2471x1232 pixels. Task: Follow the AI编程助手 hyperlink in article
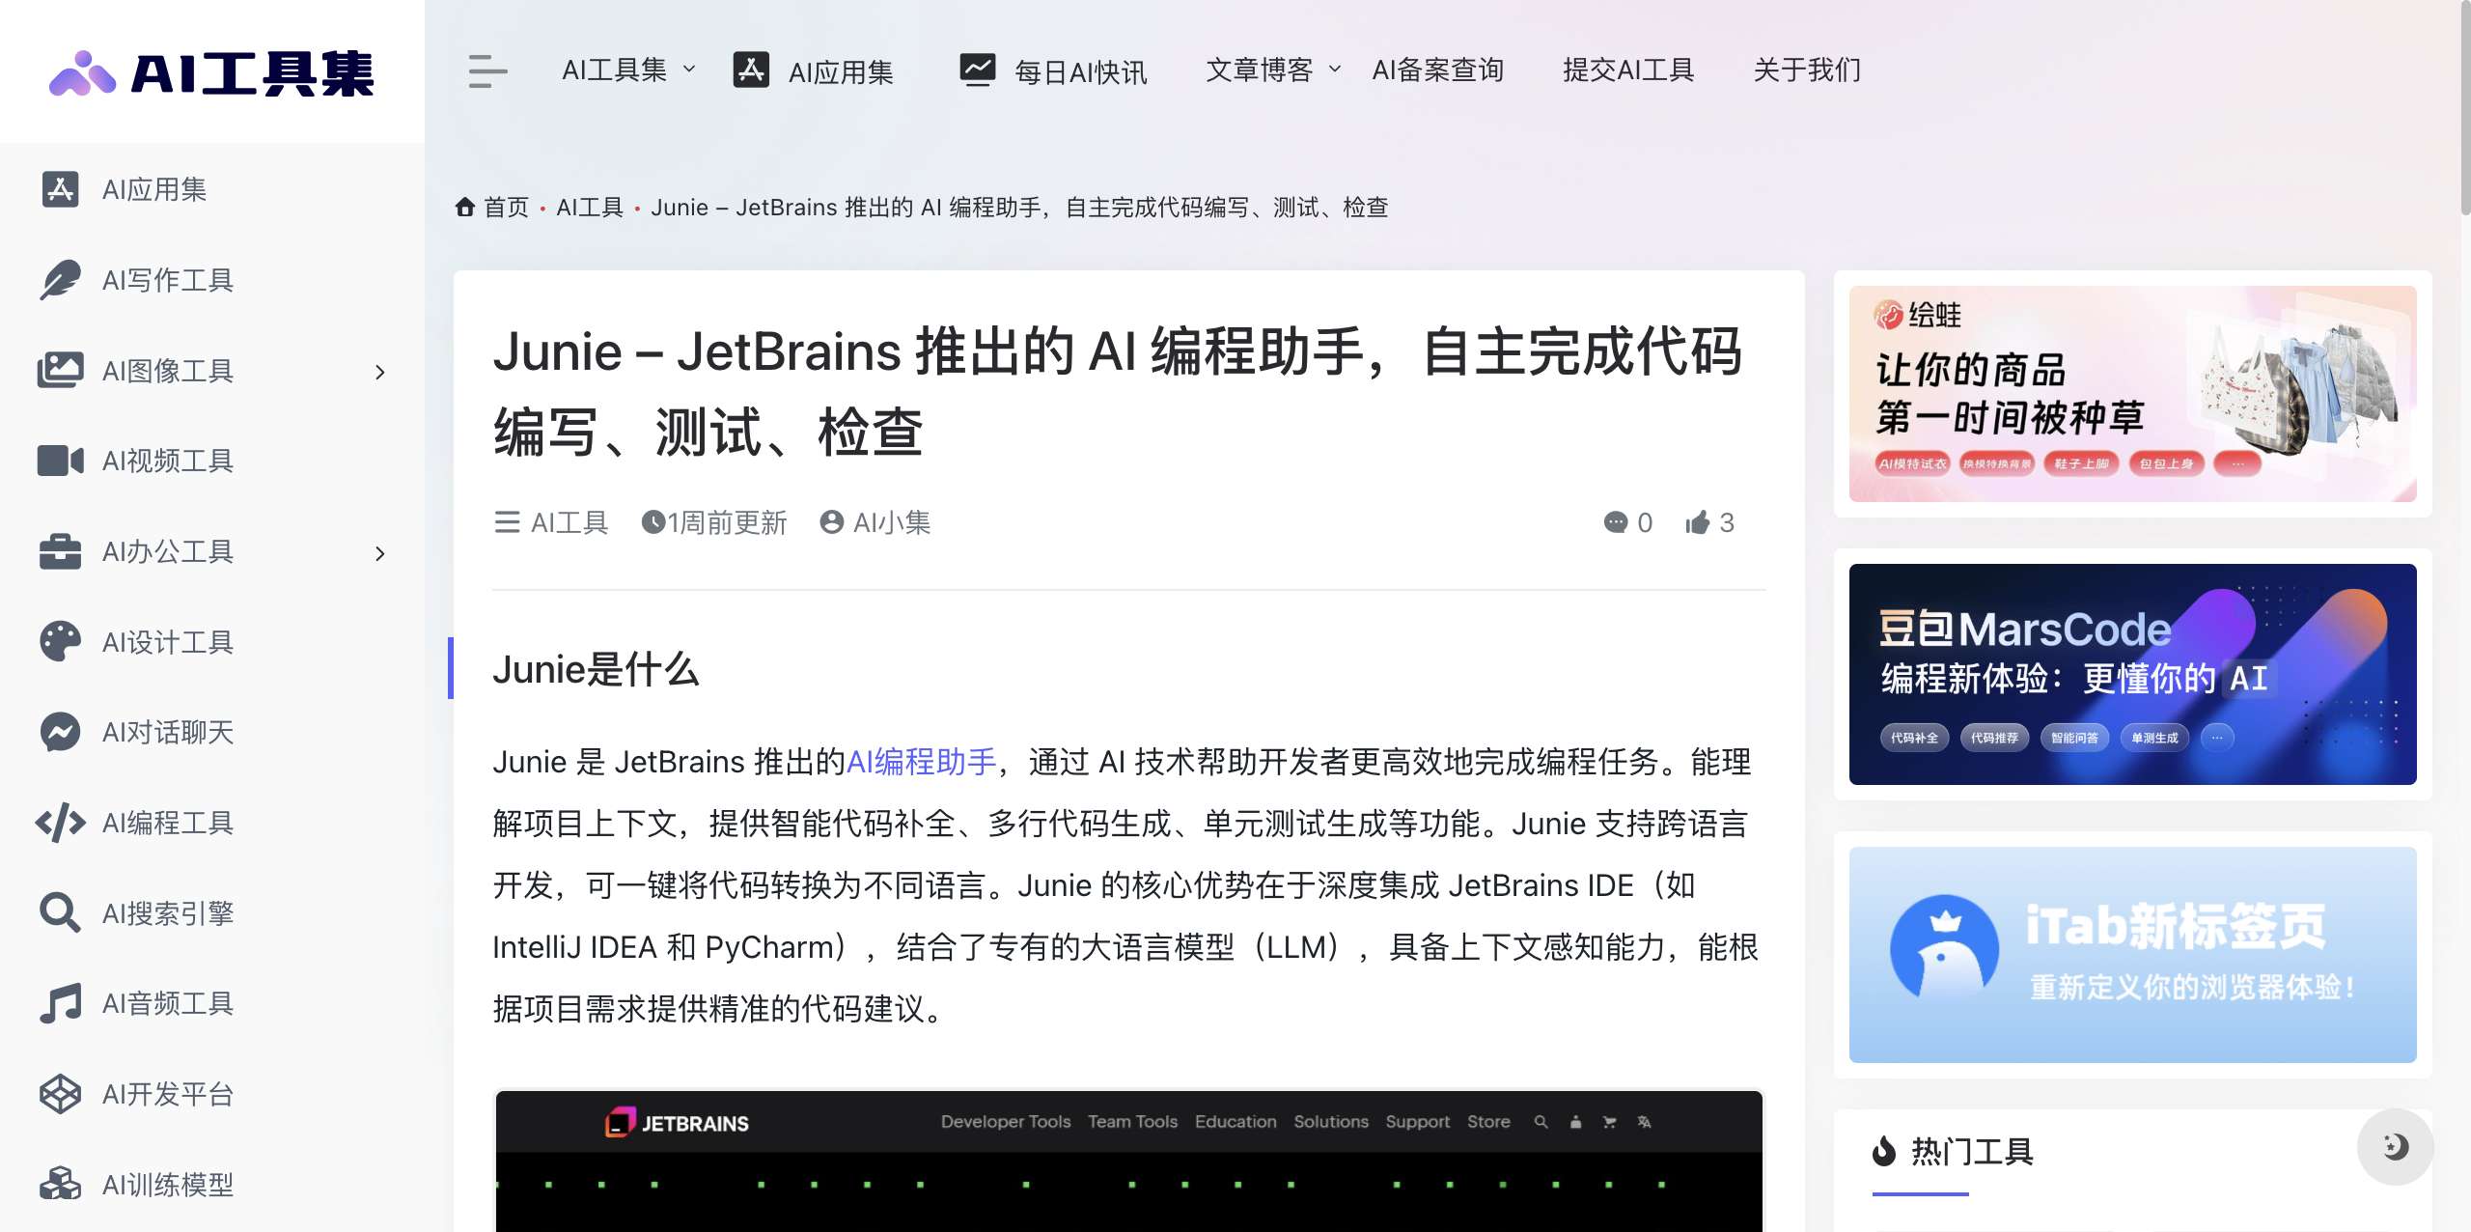[921, 762]
